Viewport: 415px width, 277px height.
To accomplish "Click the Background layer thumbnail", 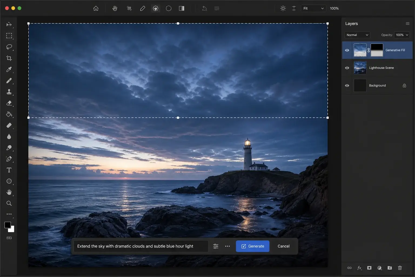I will click(360, 85).
